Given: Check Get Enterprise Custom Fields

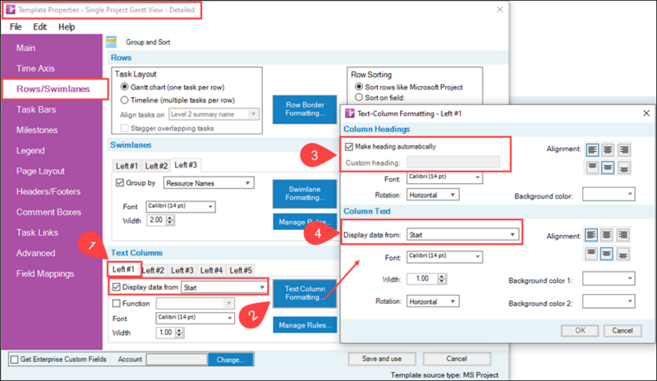Looking at the screenshot, I should [x=15, y=359].
